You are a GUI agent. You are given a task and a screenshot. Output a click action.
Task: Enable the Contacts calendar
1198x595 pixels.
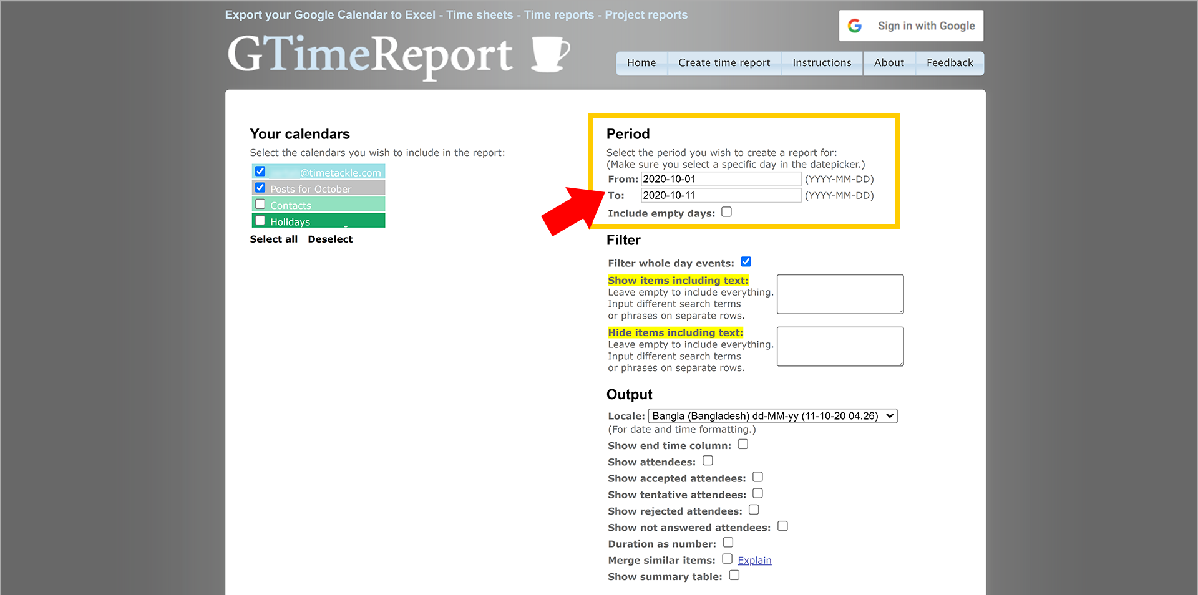(x=260, y=204)
